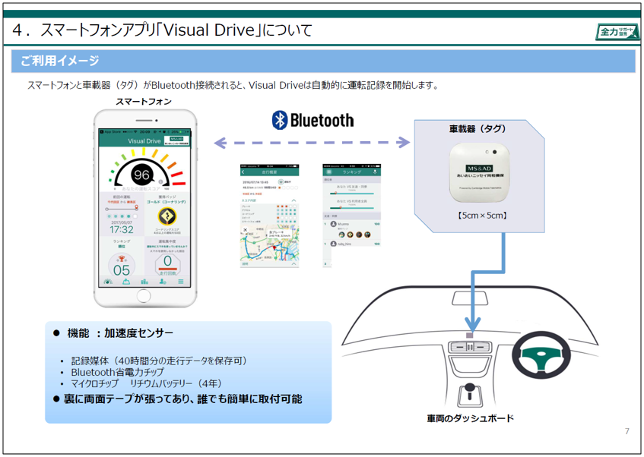The image size is (644, 457).
Task: Tap the back chevron on the 走行概要 screen
Action: (243, 172)
